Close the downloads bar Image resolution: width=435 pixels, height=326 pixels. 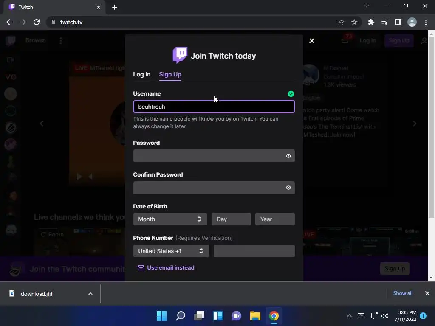click(427, 293)
